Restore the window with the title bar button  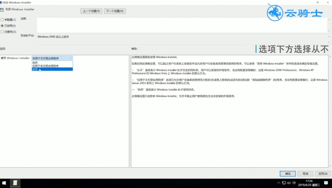[x=317, y=2]
